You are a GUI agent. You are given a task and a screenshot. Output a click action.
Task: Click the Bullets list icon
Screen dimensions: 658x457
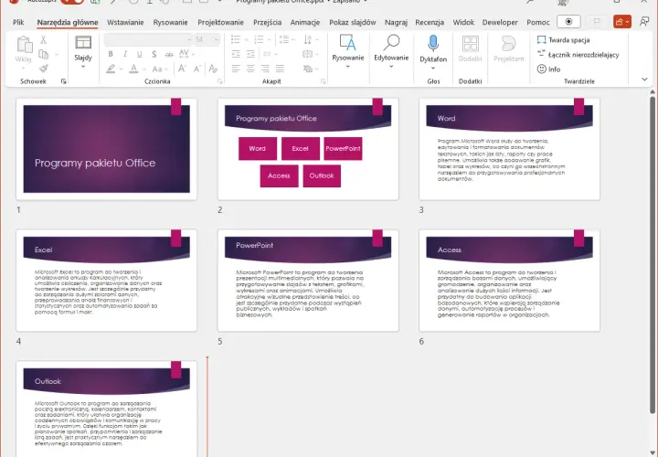(236, 39)
